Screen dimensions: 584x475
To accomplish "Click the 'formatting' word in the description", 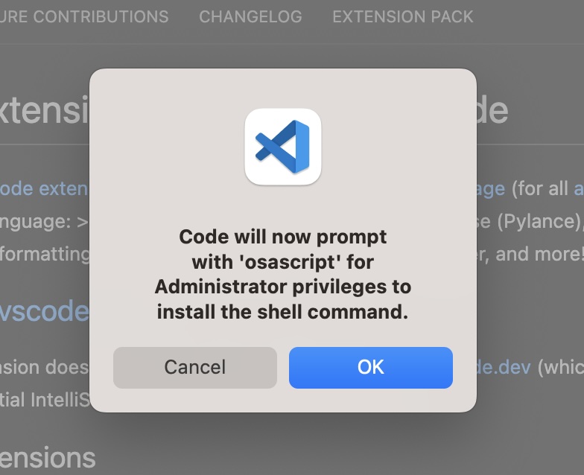I will 45,255.
